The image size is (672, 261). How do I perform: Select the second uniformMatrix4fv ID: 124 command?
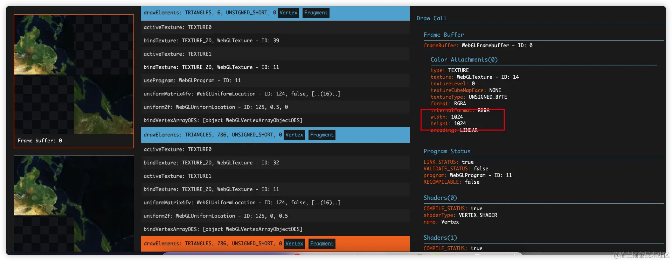pos(275,203)
